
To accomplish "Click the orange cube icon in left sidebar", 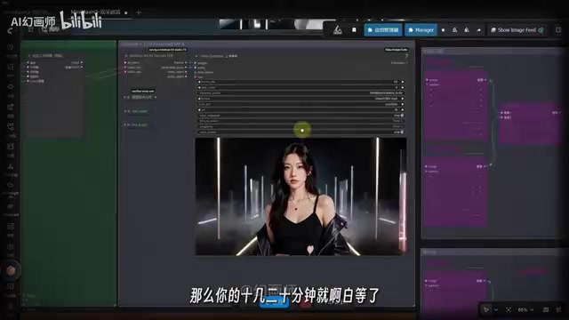I will (x=11, y=270).
